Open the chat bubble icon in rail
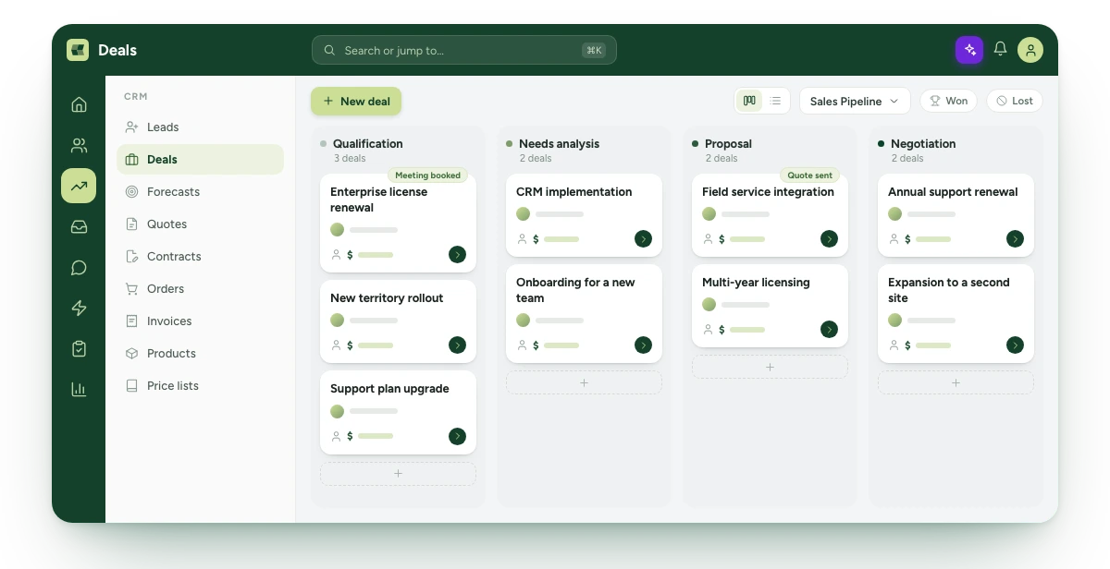This screenshot has height=569, width=1110. 79,267
